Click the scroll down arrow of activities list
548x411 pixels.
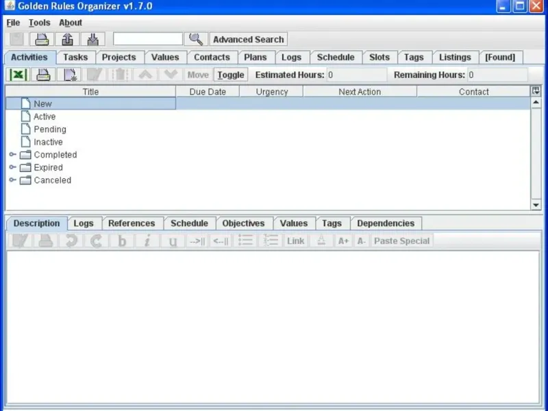pyautogui.click(x=536, y=205)
